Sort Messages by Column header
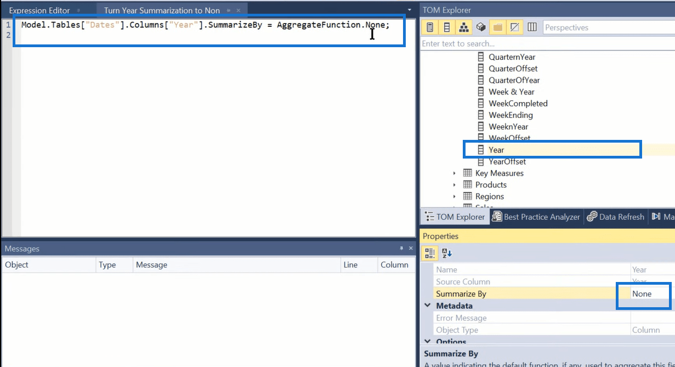 point(396,264)
